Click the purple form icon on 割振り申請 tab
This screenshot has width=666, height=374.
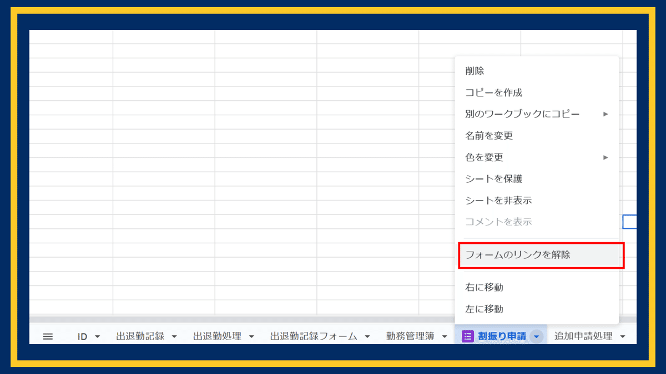tap(468, 336)
